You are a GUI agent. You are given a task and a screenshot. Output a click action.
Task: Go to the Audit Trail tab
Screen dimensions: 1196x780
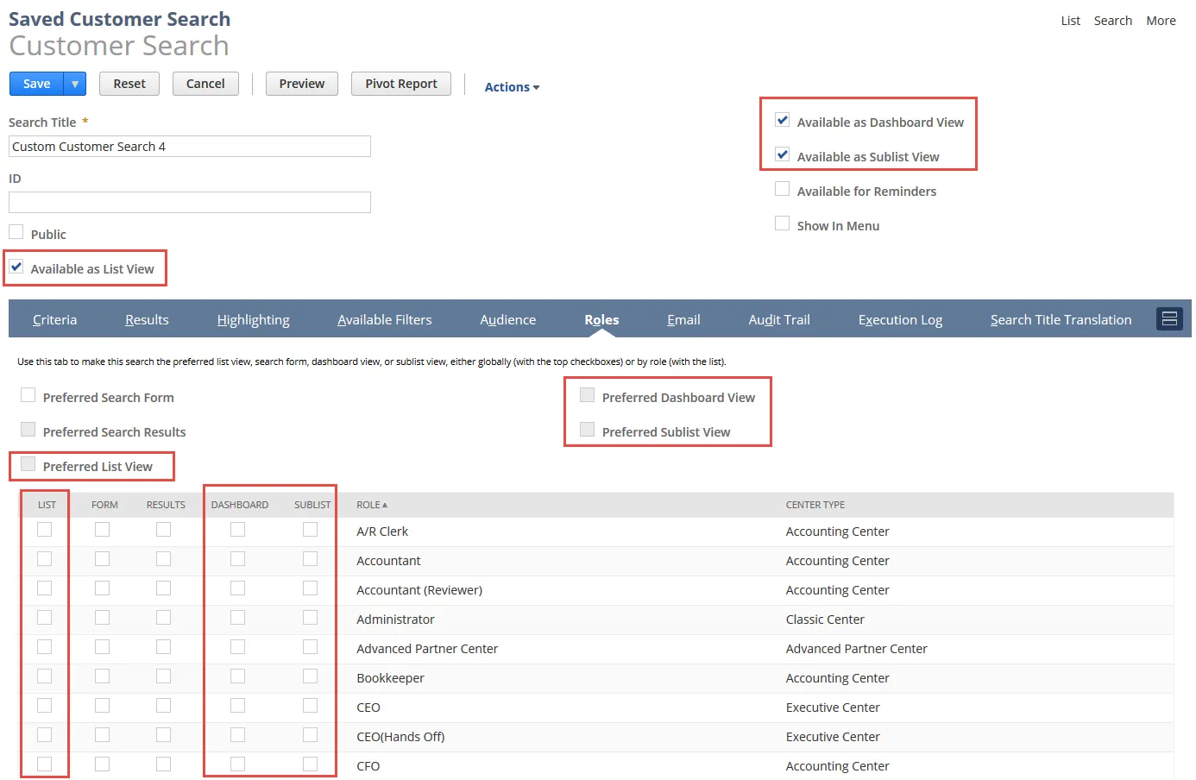tap(778, 318)
